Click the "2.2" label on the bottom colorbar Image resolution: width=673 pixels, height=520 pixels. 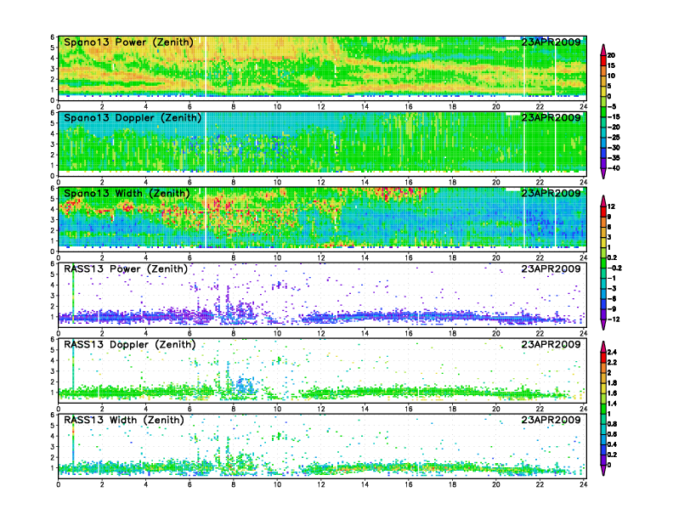pos(612,363)
